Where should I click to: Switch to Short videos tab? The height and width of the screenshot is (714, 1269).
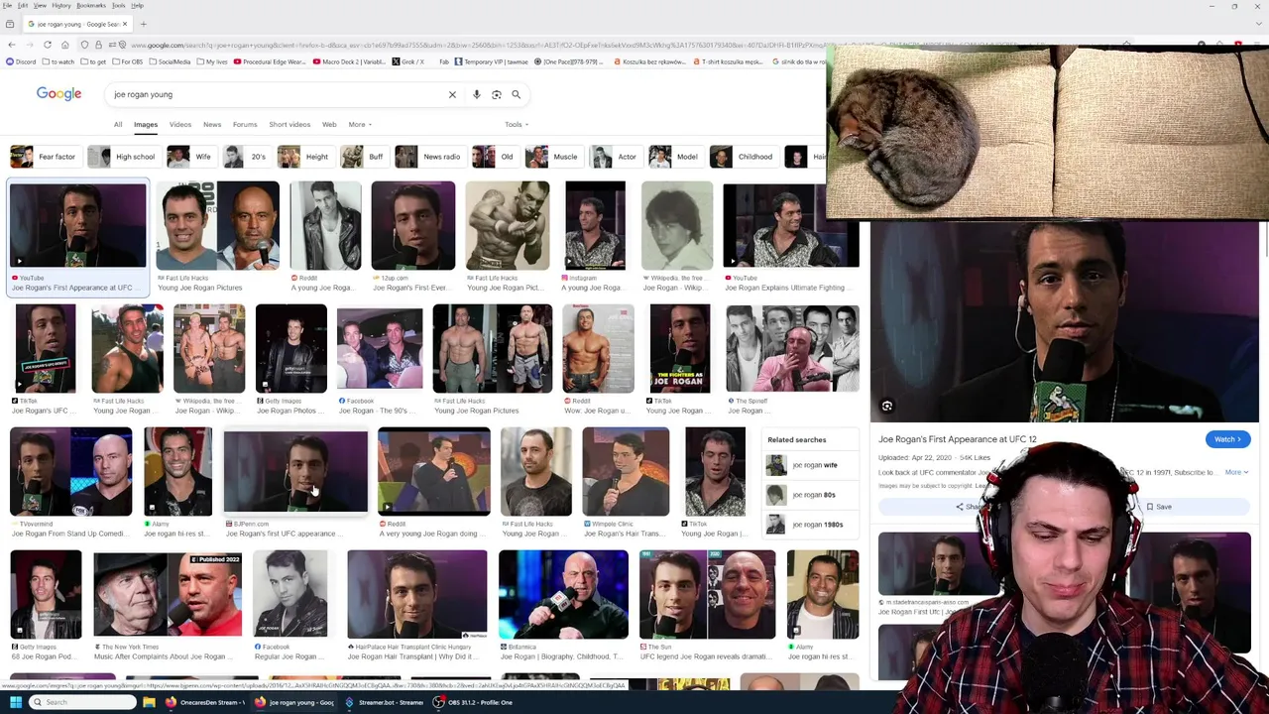[x=289, y=124]
